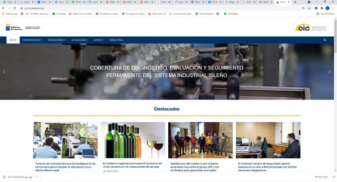Screen dimensions: 337x182
Task: Select the Biblioteca menu item
Action: click(x=117, y=40)
